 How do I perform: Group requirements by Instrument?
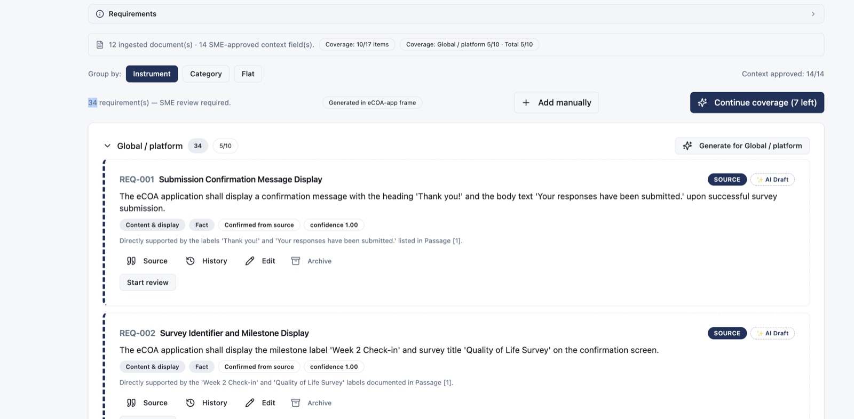pyautogui.click(x=152, y=74)
